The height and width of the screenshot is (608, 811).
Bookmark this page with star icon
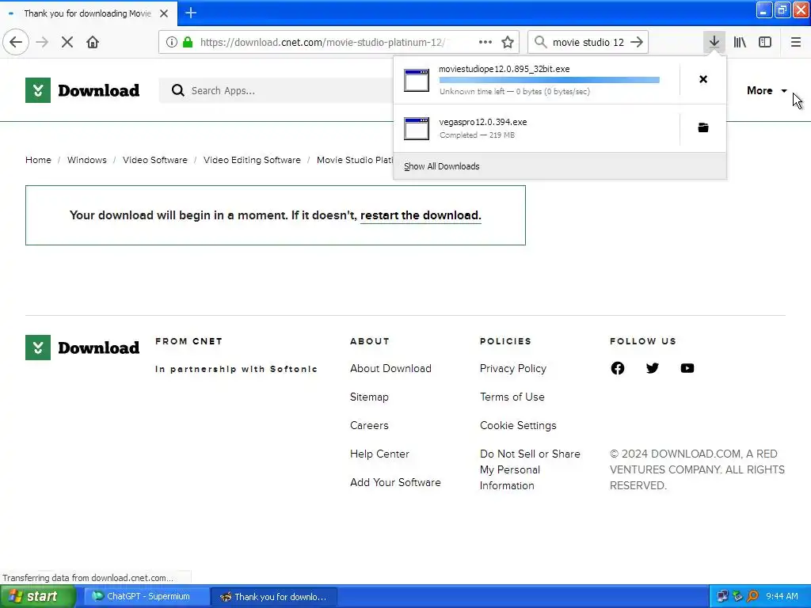(508, 42)
